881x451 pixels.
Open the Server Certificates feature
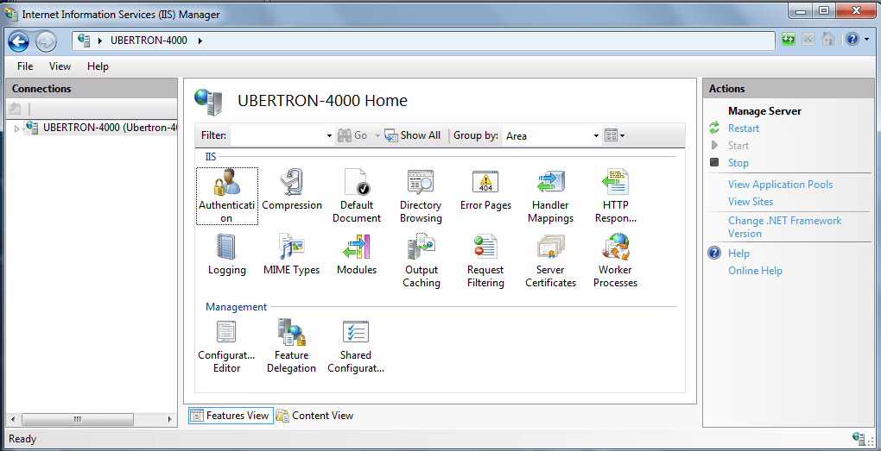coord(551,260)
